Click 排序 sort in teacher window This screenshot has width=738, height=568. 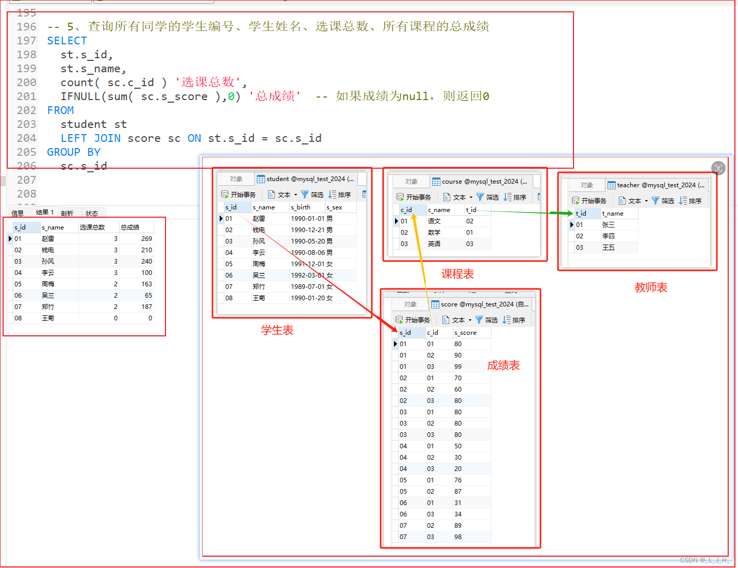click(690, 201)
